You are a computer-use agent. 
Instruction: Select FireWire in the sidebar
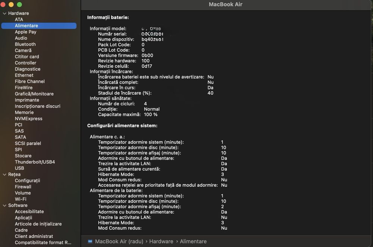(x=23, y=88)
